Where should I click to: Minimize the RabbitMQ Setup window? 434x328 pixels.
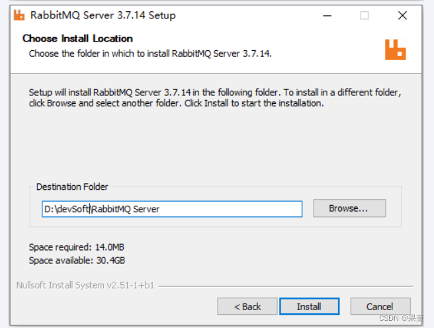tap(326, 15)
